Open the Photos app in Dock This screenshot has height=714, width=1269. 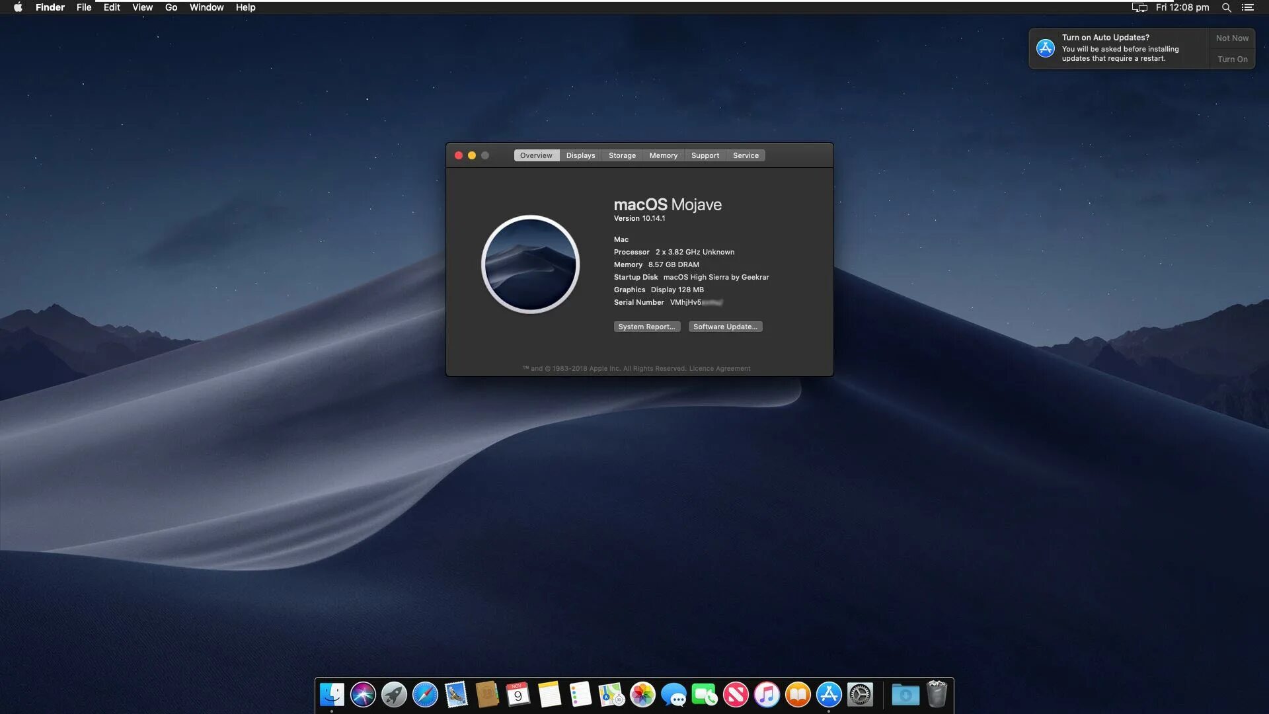point(642,695)
